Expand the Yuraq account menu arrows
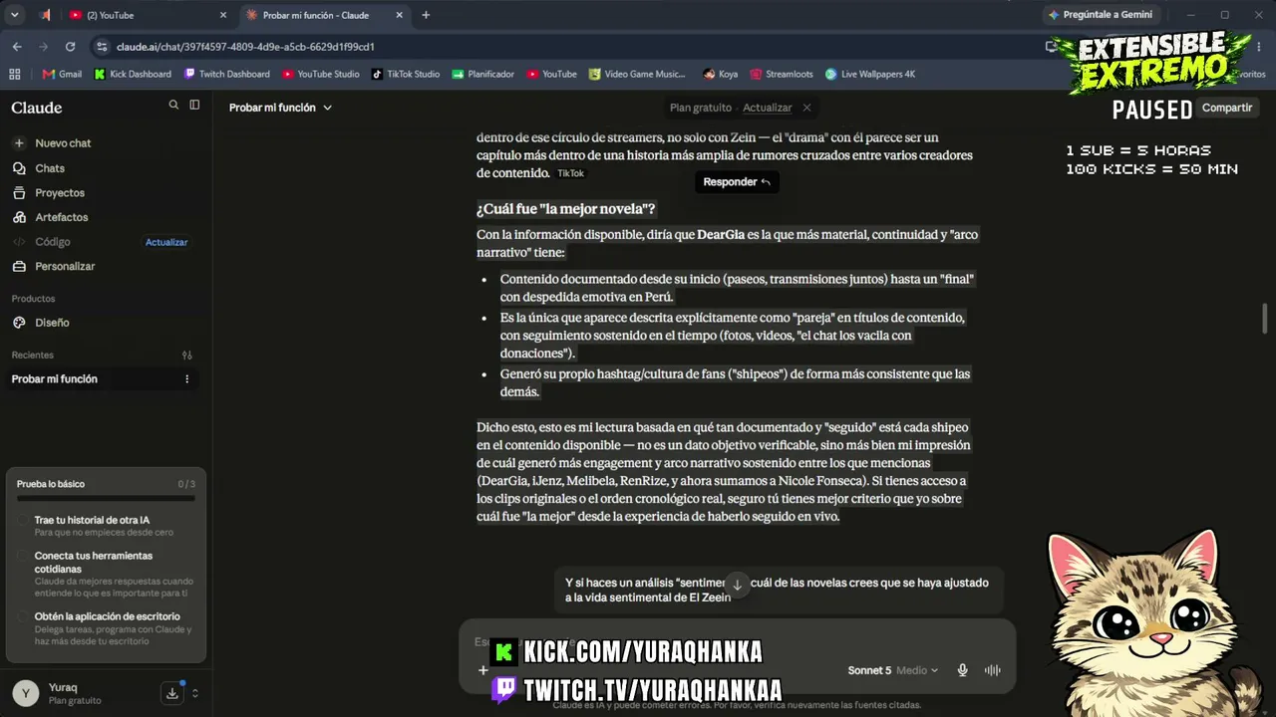1276x717 pixels. coord(195,693)
